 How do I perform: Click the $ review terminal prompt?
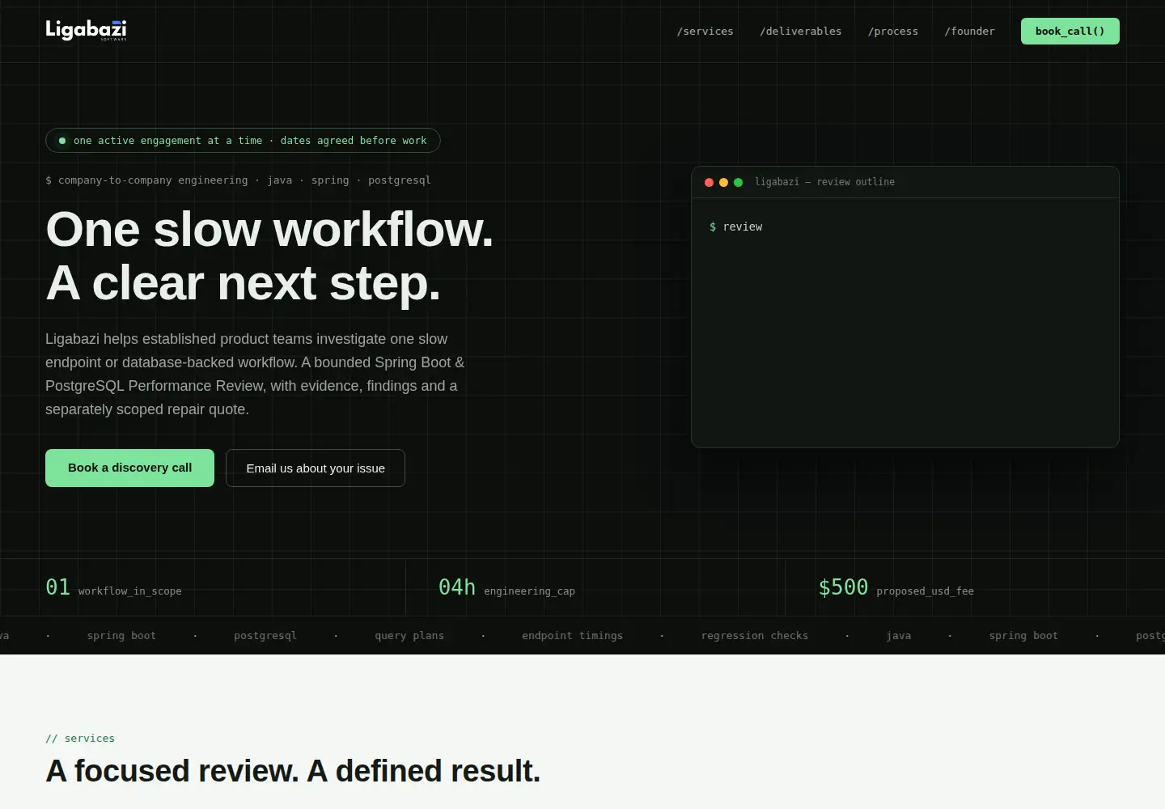point(735,227)
